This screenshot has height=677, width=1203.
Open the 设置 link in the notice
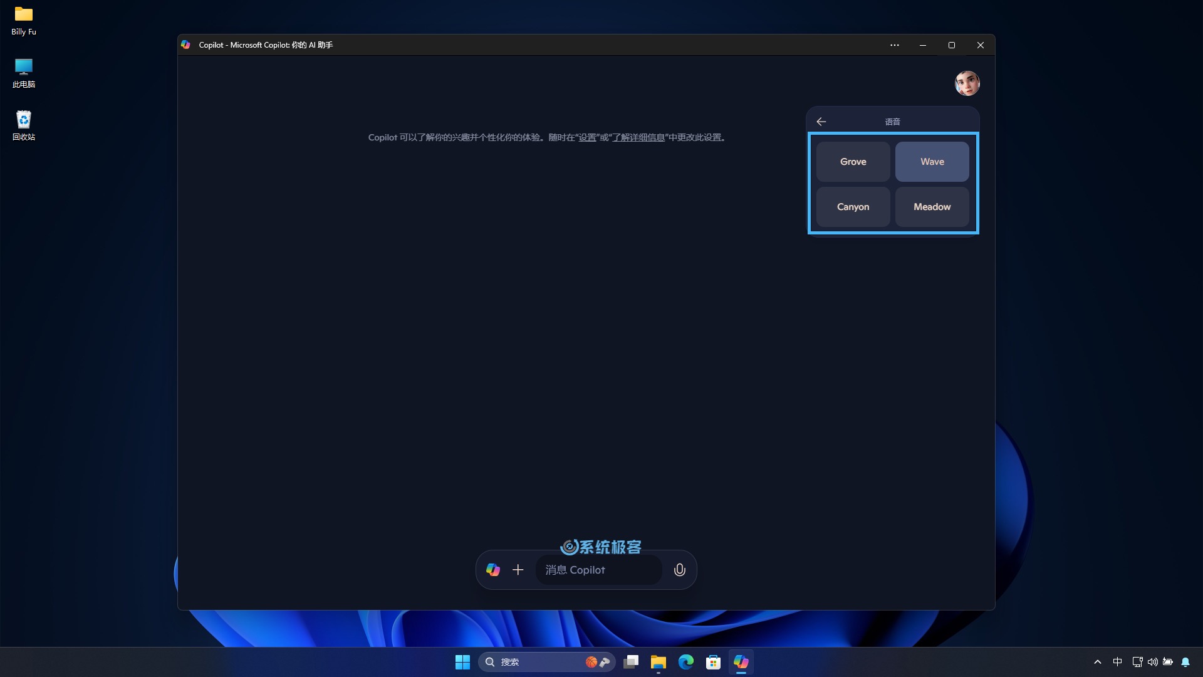587,137
